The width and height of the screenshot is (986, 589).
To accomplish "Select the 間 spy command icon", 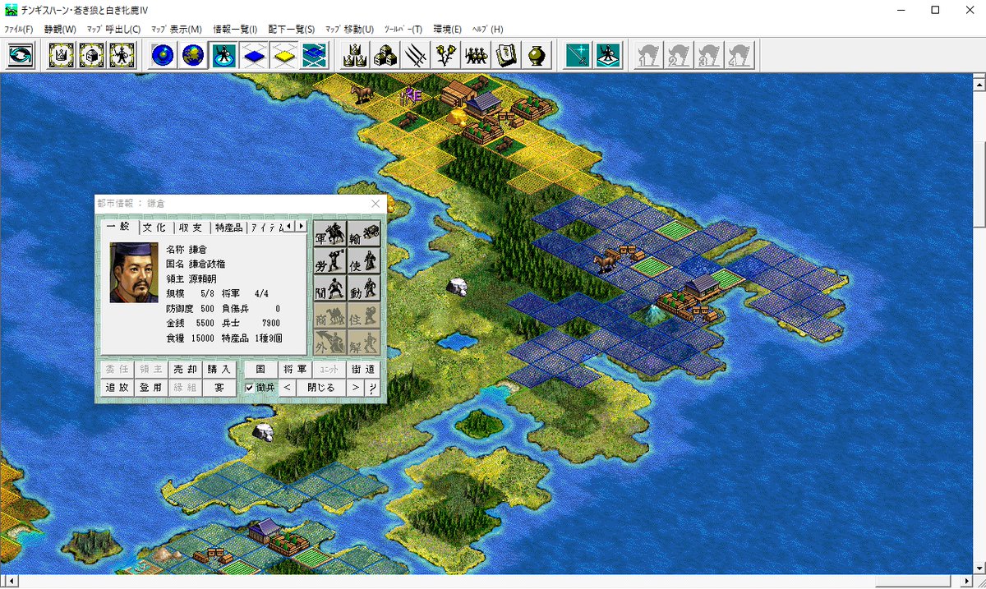I will pos(329,288).
